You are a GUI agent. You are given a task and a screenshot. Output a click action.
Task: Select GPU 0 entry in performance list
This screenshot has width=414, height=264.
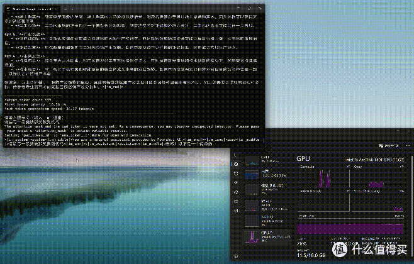(267, 236)
